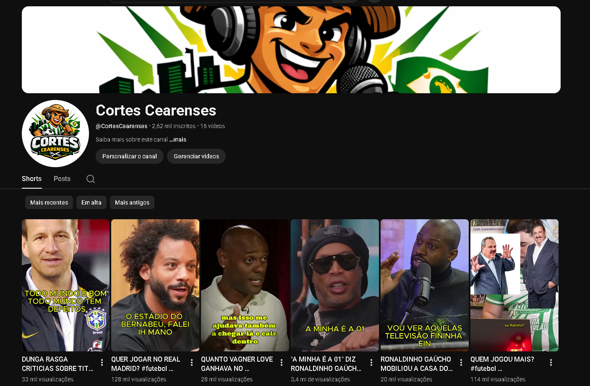Image resolution: width=590 pixels, height=386 pixels.
Task: Click the 16 vídeos count text
Action: point(212,126)
